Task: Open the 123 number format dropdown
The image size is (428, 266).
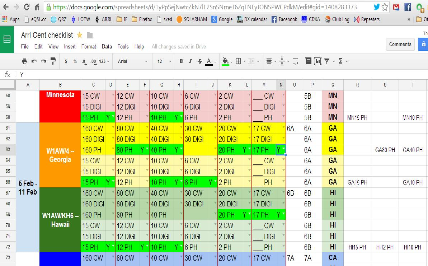Action: click(x=104, y=61)
